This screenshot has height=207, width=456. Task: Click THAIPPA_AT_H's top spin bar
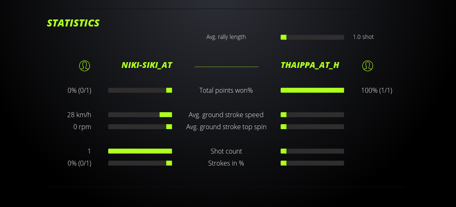312,127
